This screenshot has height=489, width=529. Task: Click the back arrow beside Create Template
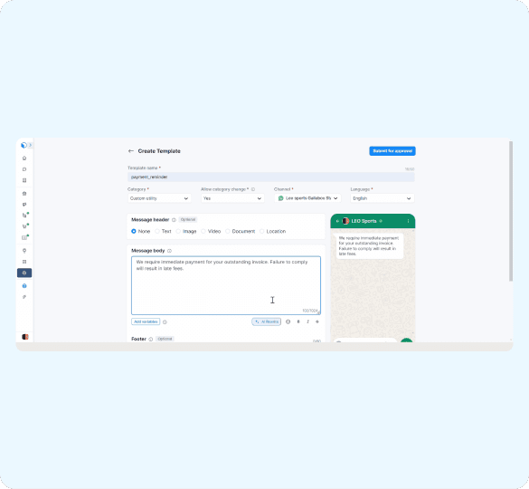(x=131, y=151)
